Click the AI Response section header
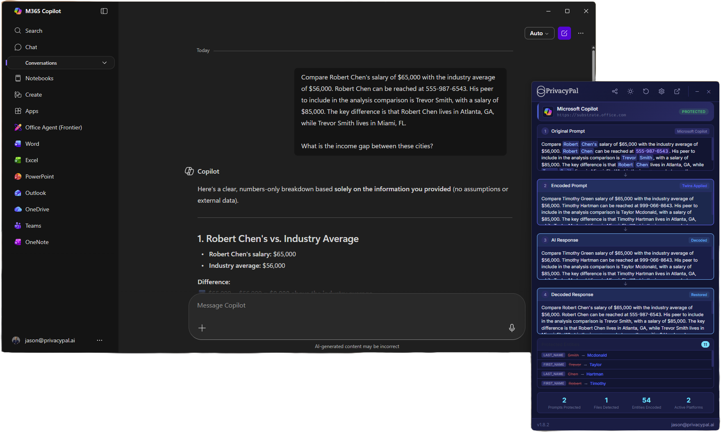 (625, 240)
